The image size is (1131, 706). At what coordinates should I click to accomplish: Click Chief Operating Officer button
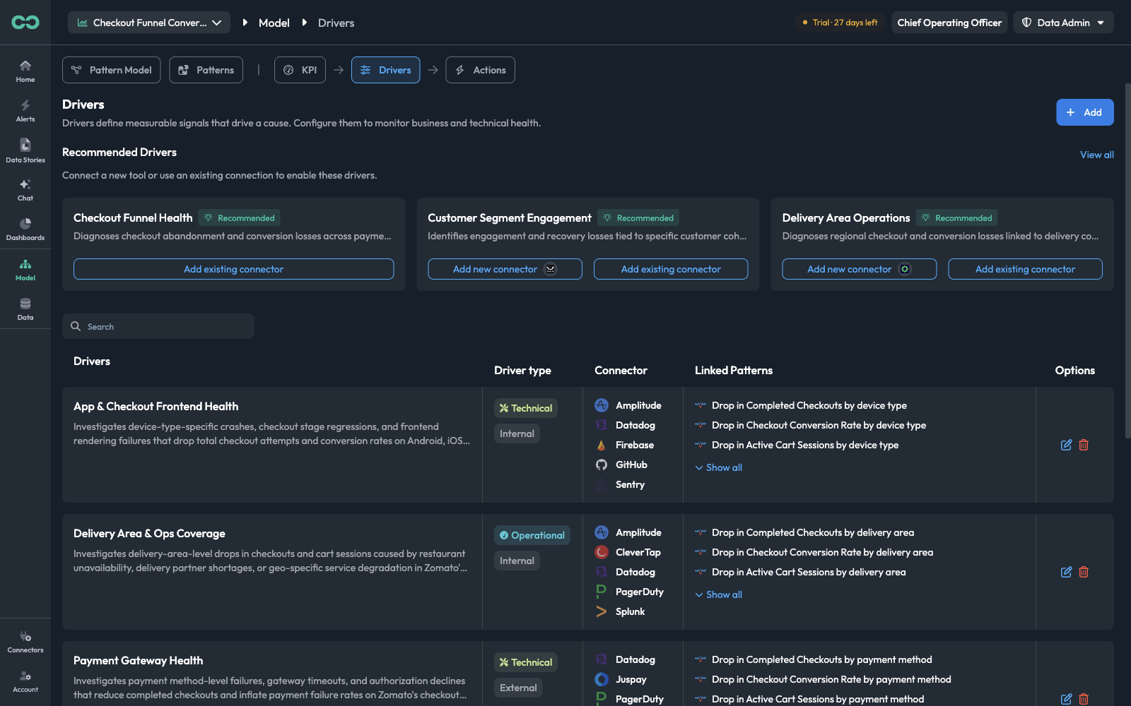pyautogui.click(x=949, y=23)
